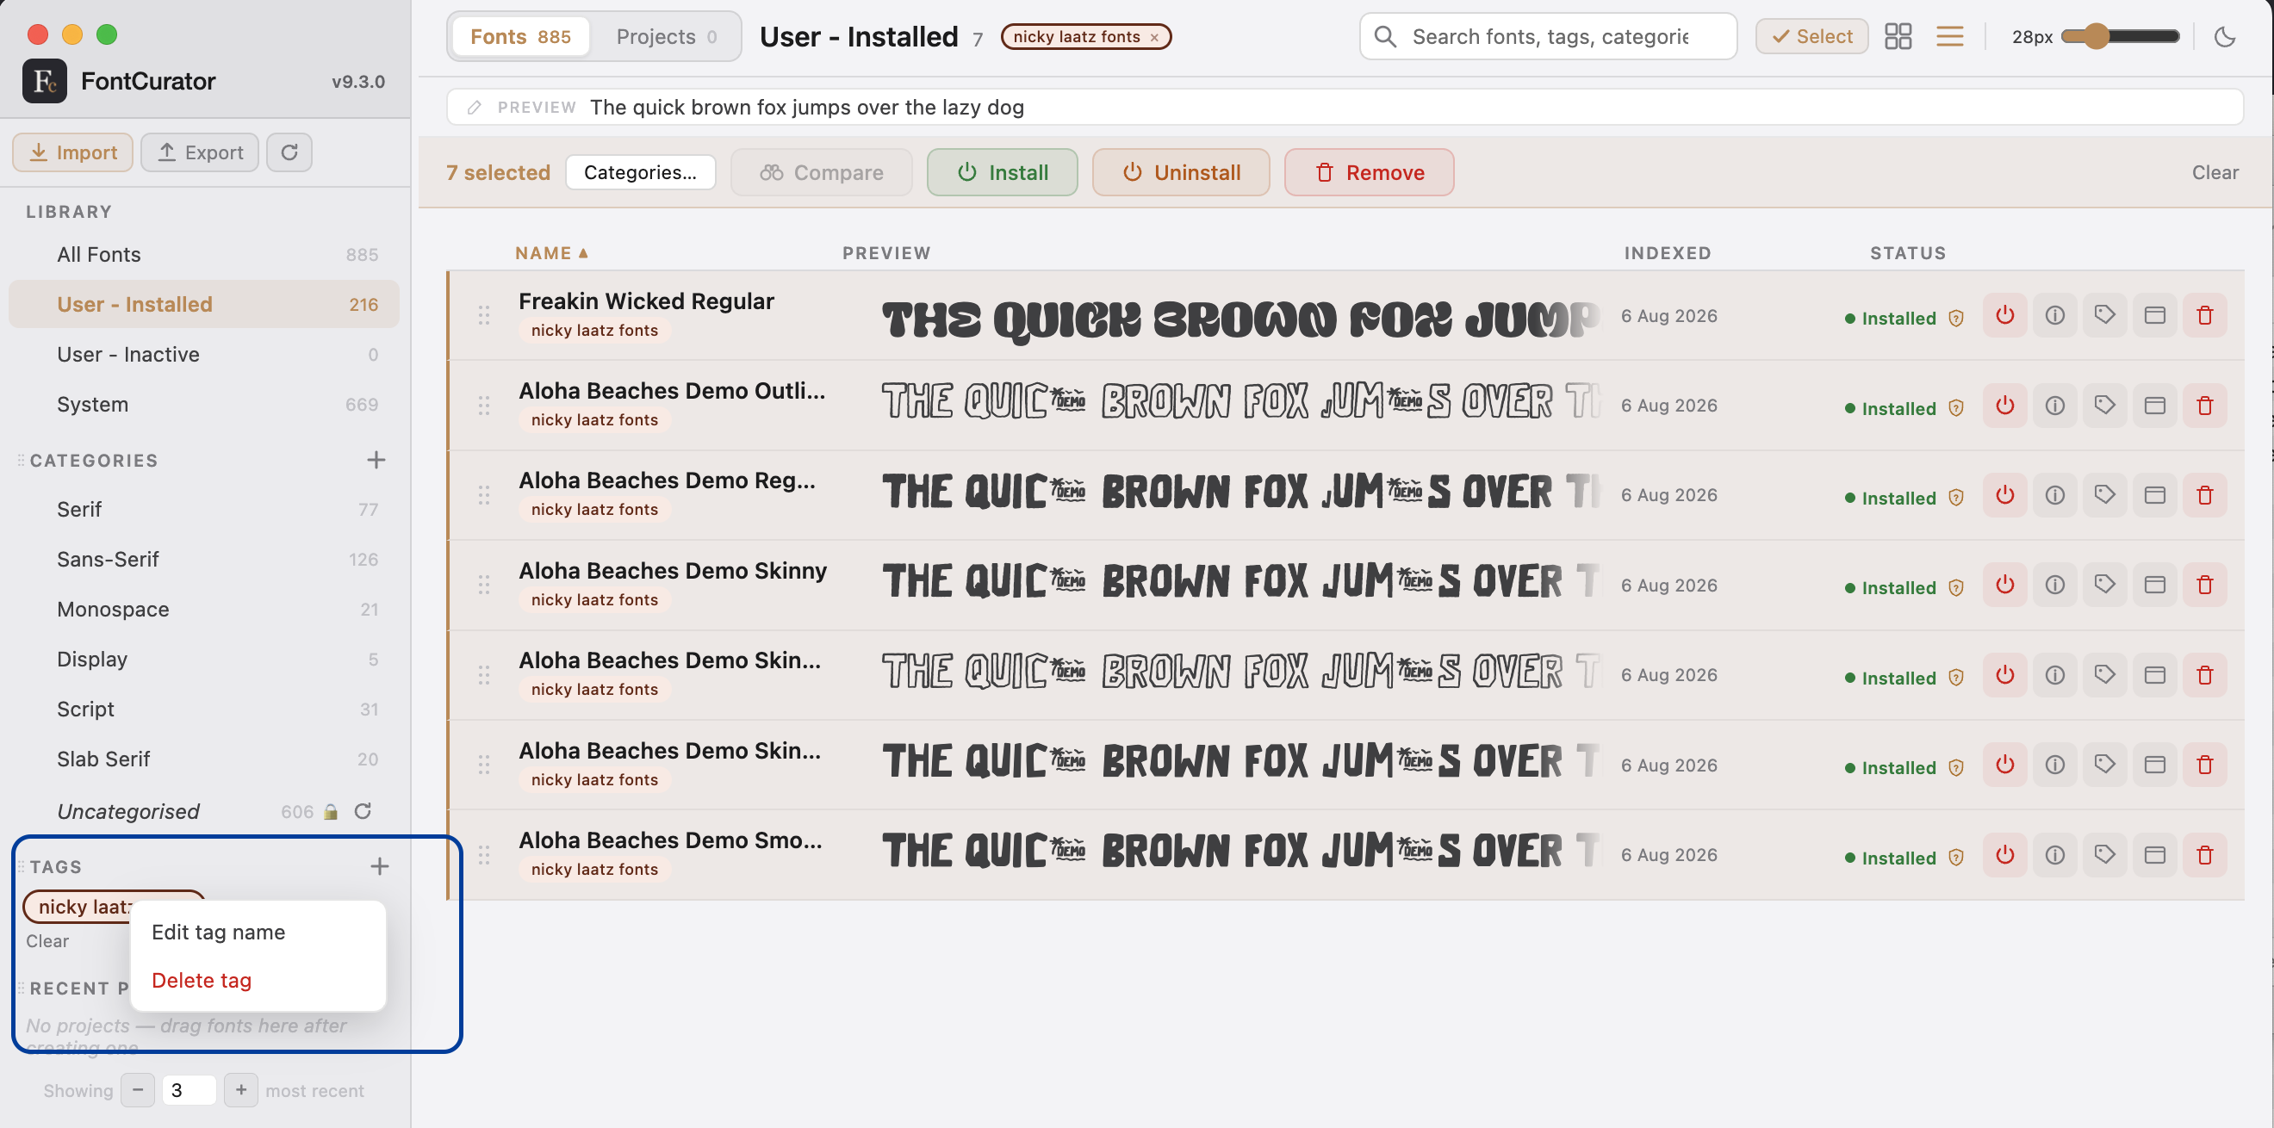Screen dimensions: 2274x1128
Task: Select the Slab Serif category
Action: coord(204,759)
